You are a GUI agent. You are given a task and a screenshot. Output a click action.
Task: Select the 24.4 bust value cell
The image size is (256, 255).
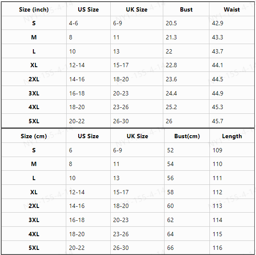click(x=186, y=93)
